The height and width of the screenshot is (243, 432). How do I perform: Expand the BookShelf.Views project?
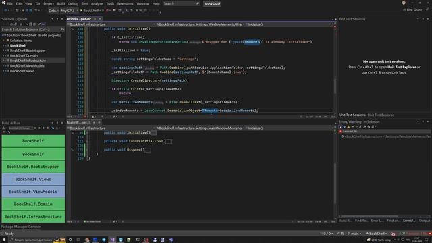click(4, 71)
